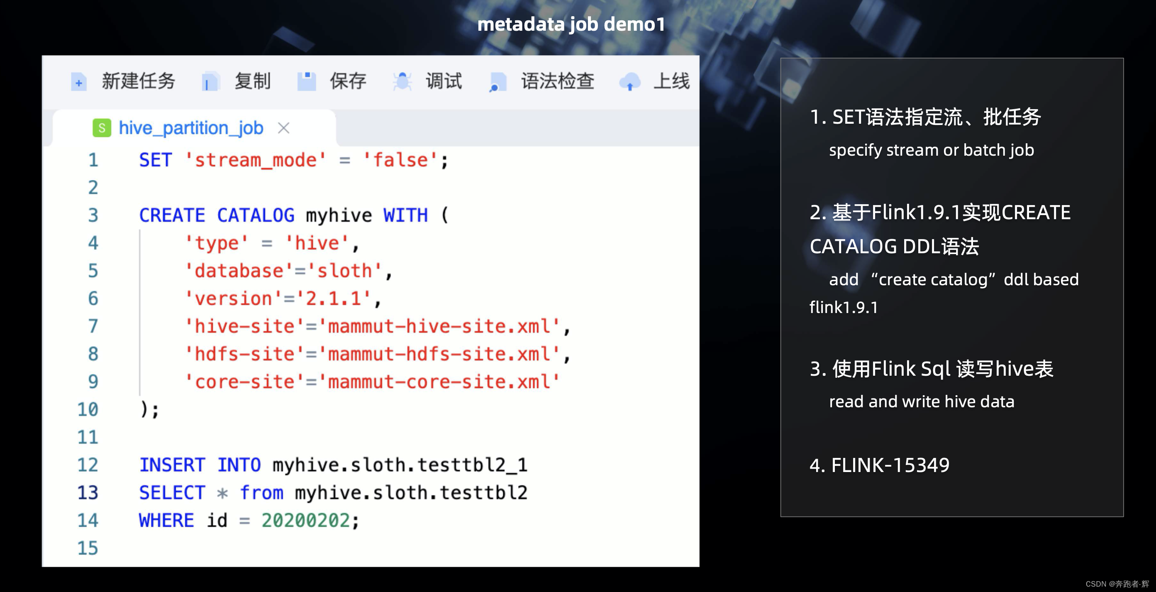
Task: Click the save floppy disk icon
Action: point(307,82)
